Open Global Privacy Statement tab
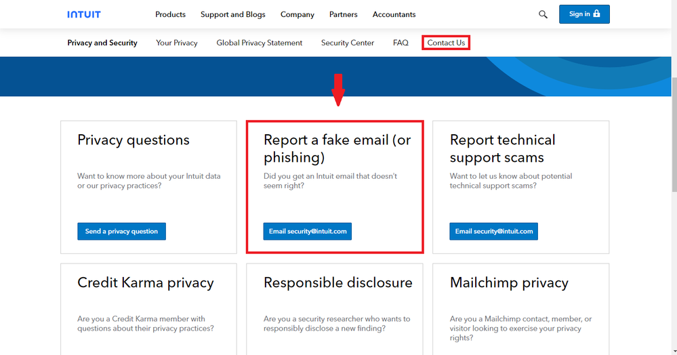Screen dimensions: 677x355 [x=260, y=43]
